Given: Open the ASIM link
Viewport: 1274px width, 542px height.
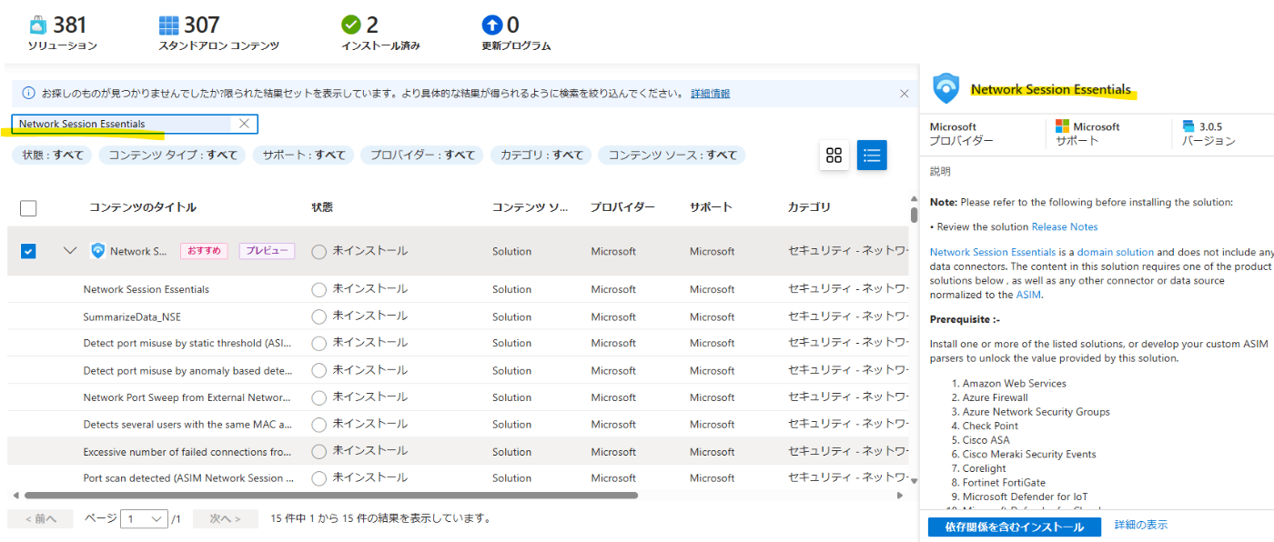Looking at the screenshot, I should tap(1027, 295).
